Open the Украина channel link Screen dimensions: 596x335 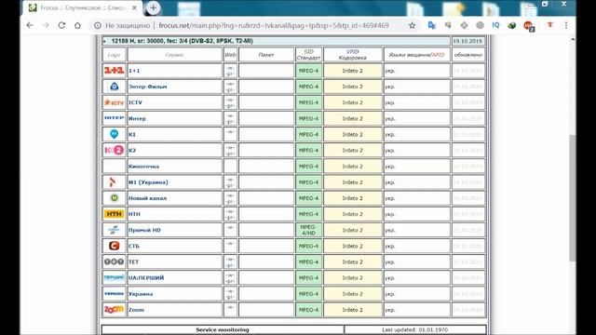click(141, 294)
